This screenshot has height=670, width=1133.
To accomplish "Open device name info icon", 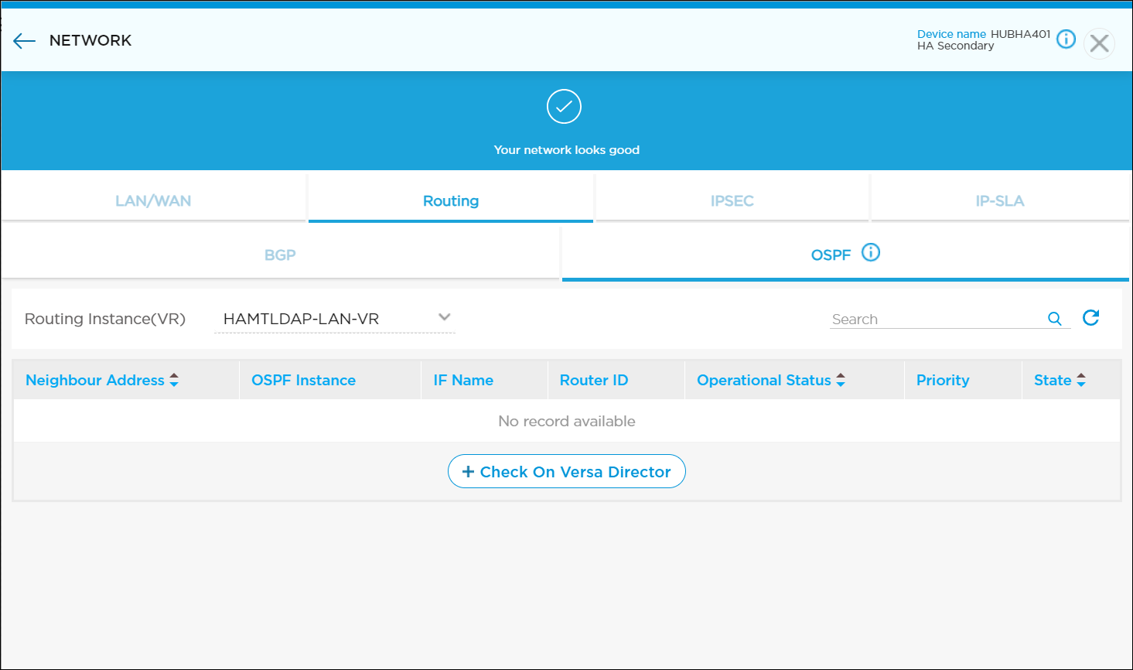I will pos(1066,39).
